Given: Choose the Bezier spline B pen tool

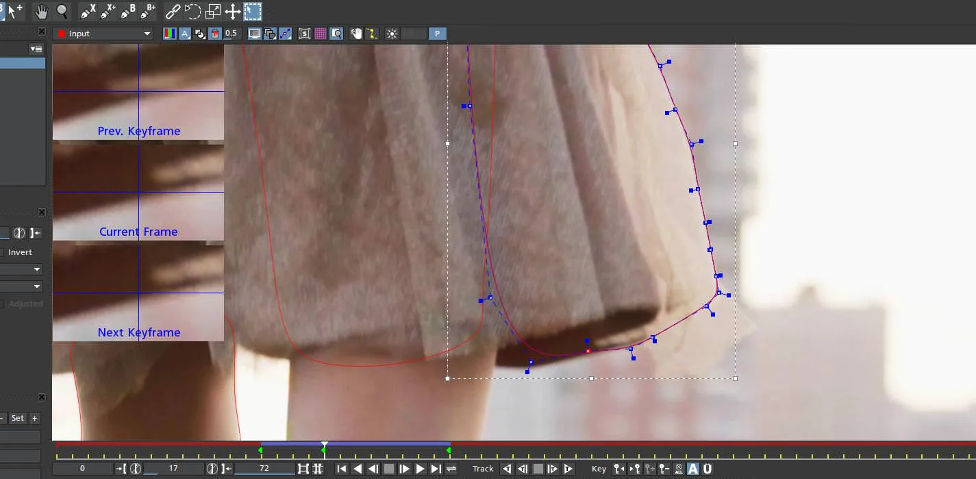Looking at the screenshot, I should click(128, 11).
